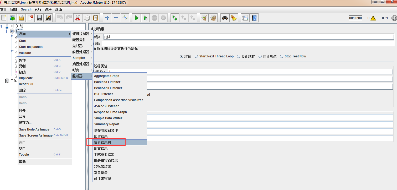397x190 pixels.
Task: Click the Copy toolbar icon
Action: coord(86,18)
